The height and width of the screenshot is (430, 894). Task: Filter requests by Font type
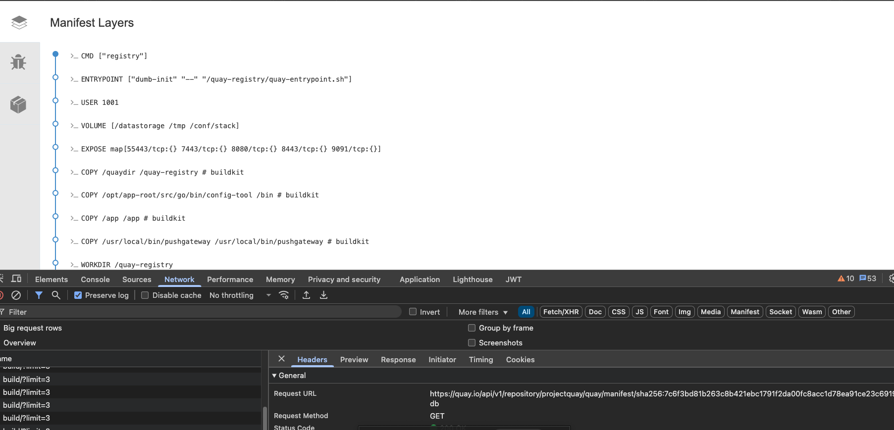pyautogui.click(x=661, y=312)
